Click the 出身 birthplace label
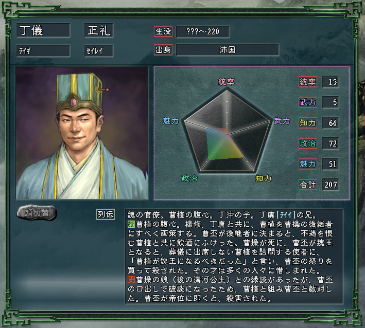The image size is (365, 328). [x=163, y=50]
